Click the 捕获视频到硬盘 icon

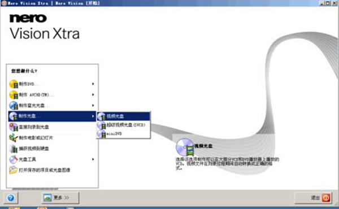pyautogui.click(x=14, y=149)
